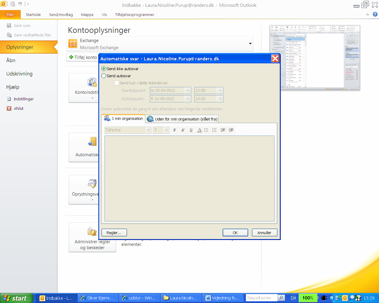Click the Kontoindstillinger icon
Image resolution: width=379 pixels, height=303 pixels.
(x=92, y=82)
